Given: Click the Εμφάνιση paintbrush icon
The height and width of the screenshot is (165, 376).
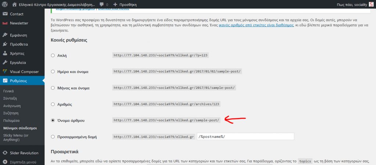Looking at the screenshot, I should click(x=5, y=35).
